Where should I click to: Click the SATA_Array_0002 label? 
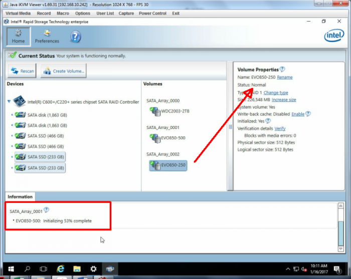(163, 154)
